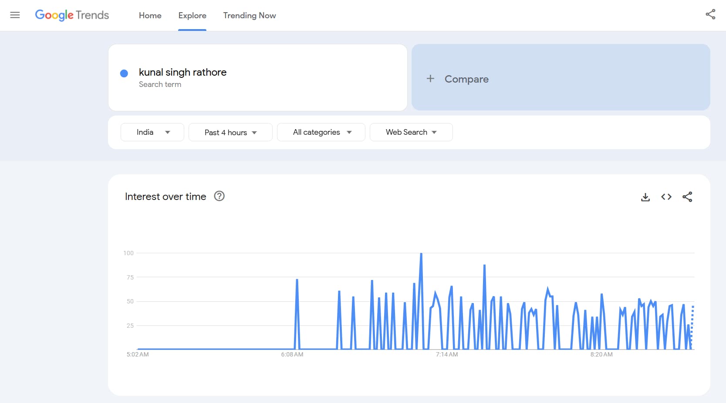The height and width of the screenshot is (403, 726).
Task: Open the Web Search type dropdown
Action: click(x=411, y=132)
